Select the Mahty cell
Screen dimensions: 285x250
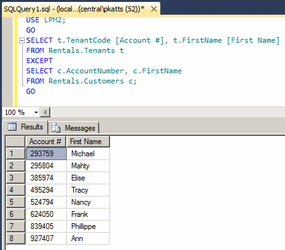[x=88, y=166]
